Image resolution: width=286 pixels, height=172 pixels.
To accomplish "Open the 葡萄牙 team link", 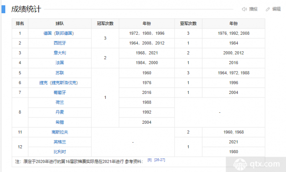I will (60, 93).
